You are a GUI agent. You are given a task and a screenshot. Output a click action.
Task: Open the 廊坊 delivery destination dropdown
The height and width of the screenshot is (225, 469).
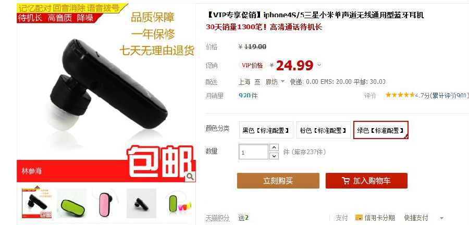[275, 82]
